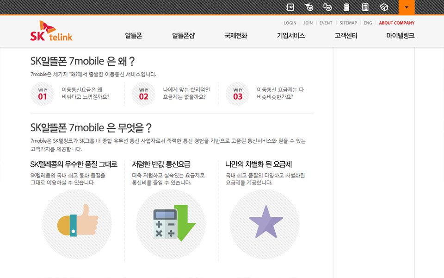The image size is (444, 278).
Task: Open the ABOUT COMPANY link
Action: [396, 23]
